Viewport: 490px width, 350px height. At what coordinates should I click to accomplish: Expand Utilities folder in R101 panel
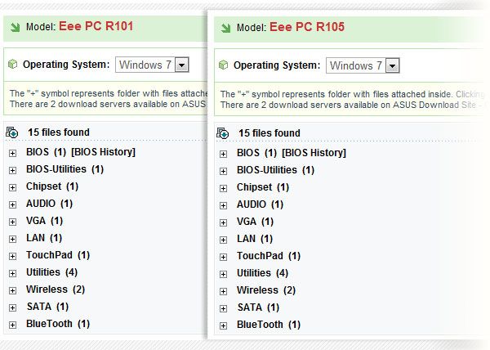click(12, 274)
